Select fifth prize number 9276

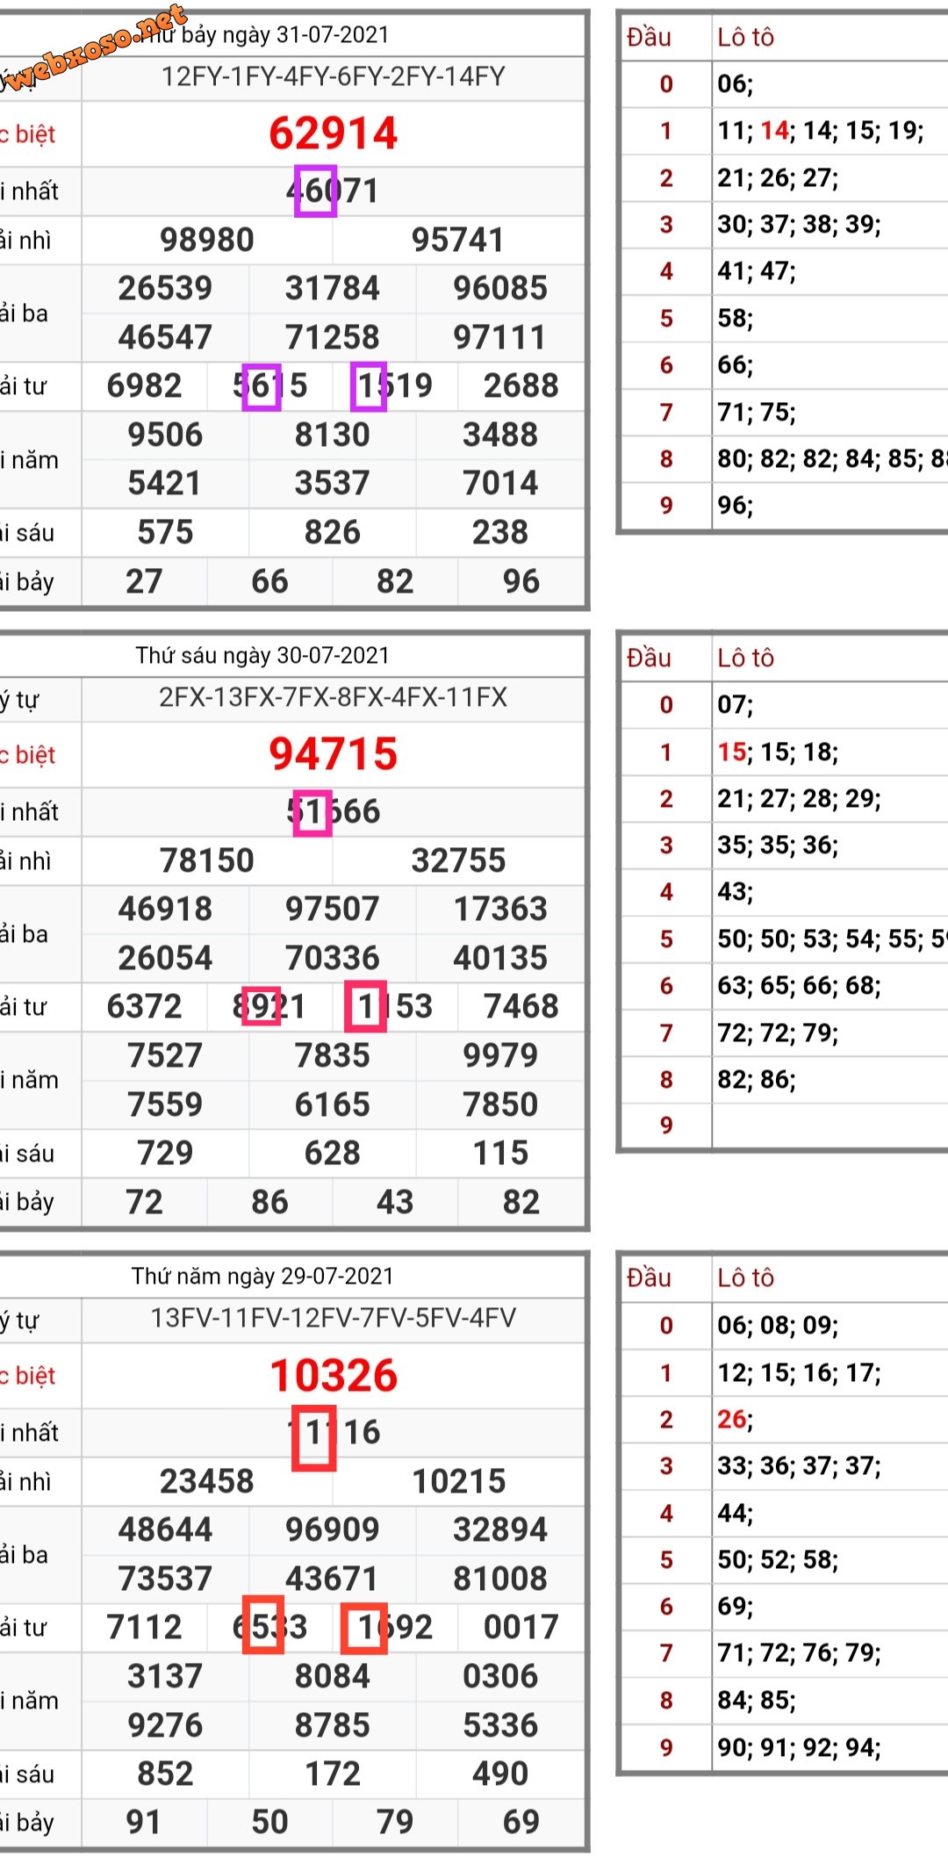point(165,1725)
